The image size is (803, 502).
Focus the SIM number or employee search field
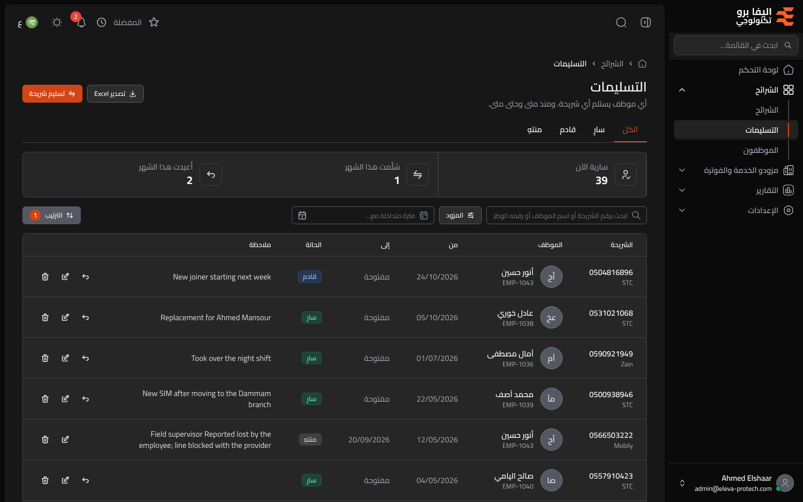(567, 215)
